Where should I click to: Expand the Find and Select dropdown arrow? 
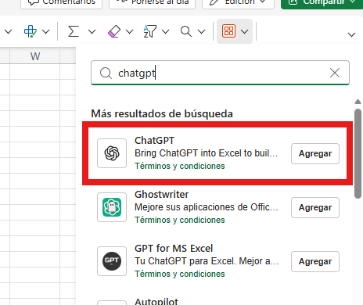click(x=201, y=32)
